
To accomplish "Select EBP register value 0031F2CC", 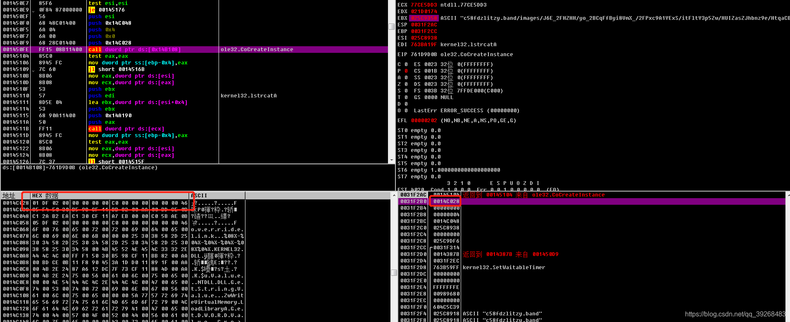I will [424, 31].
